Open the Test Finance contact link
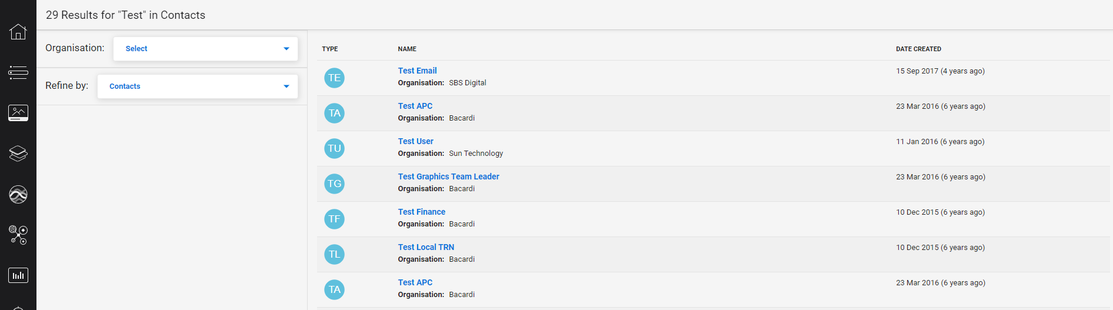 click(x=421, y=212)
